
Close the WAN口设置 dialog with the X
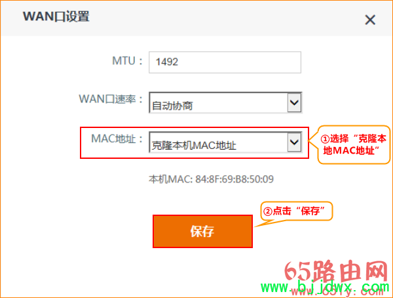coord(370,20)
